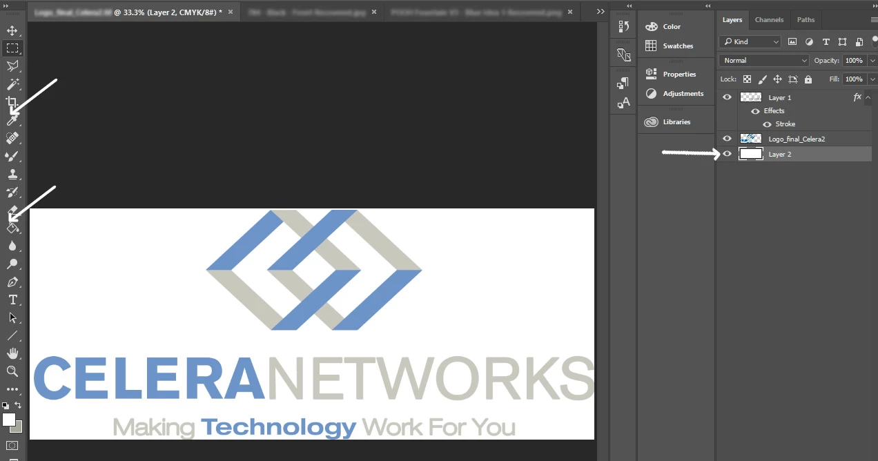Viewport: 878px width, 461px height.
Task: Click the Opacity 100% value field
Action: coord(854,61)
